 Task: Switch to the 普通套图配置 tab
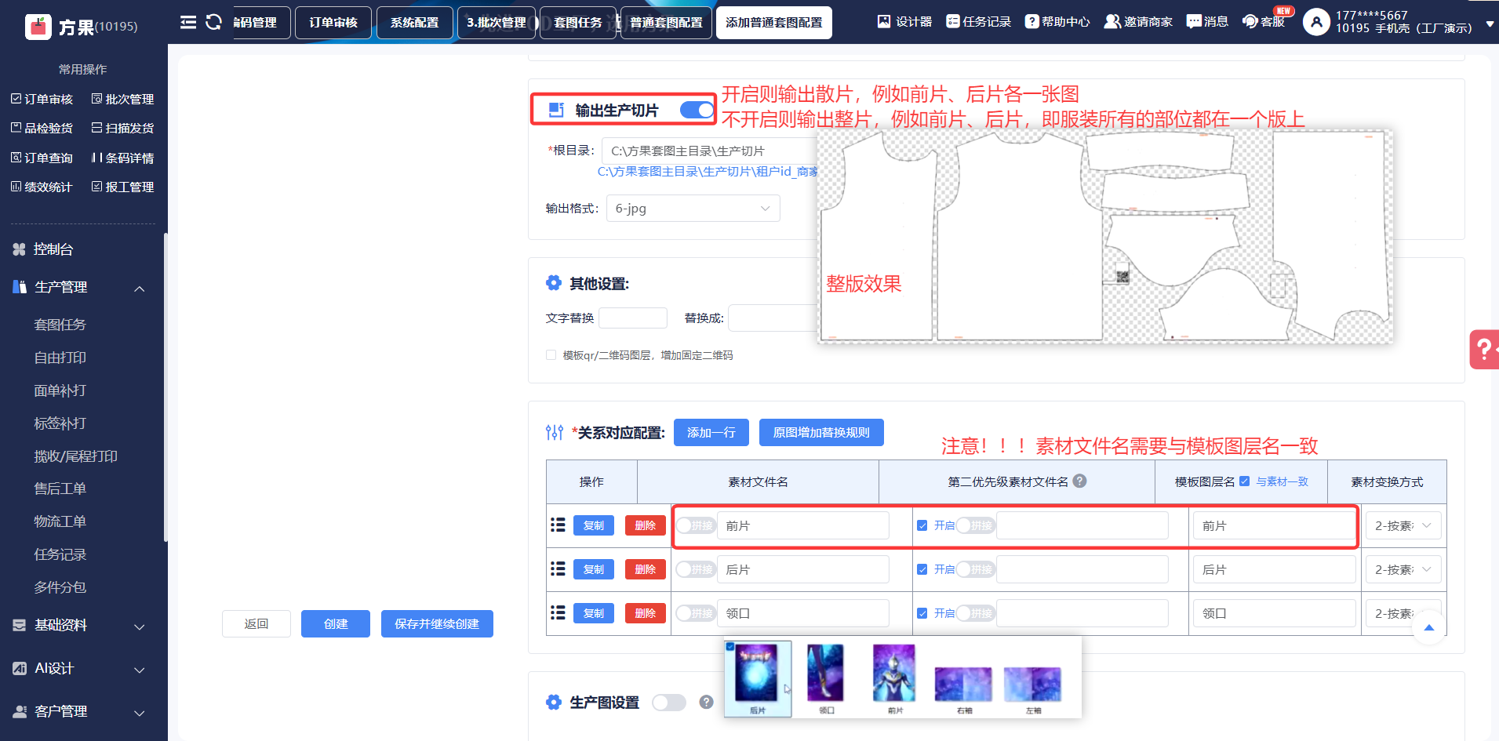click(x=667, y=23)
